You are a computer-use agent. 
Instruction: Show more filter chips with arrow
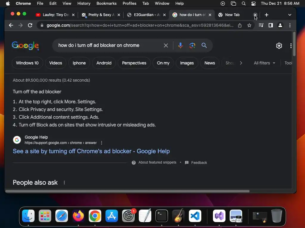(241, 63)
